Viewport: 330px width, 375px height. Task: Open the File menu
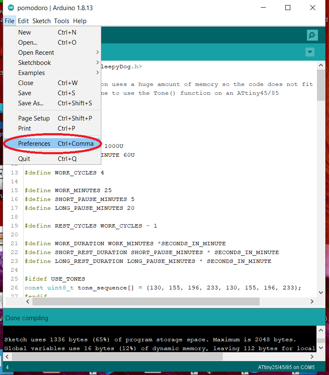[9, 21]
